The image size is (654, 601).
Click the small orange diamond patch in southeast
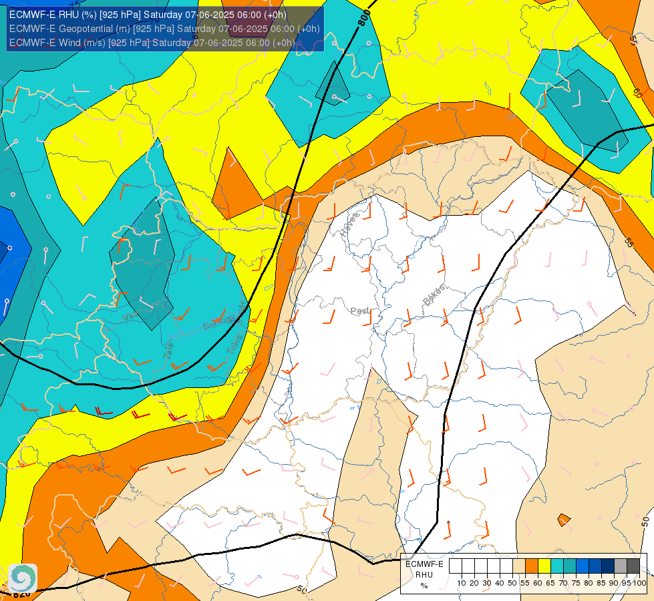point(564,520)
